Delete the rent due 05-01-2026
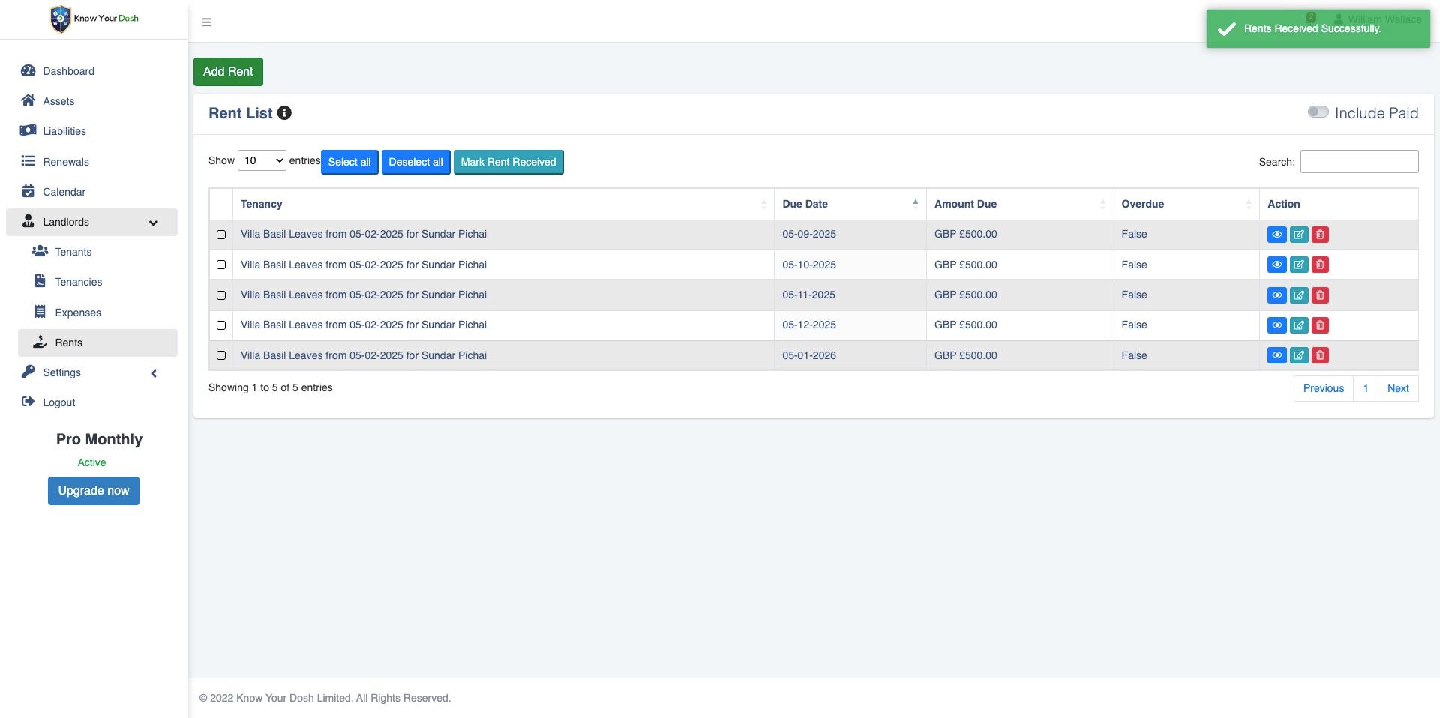The width and height of the screenshot is (1440, 718). tap(1320, 355)
